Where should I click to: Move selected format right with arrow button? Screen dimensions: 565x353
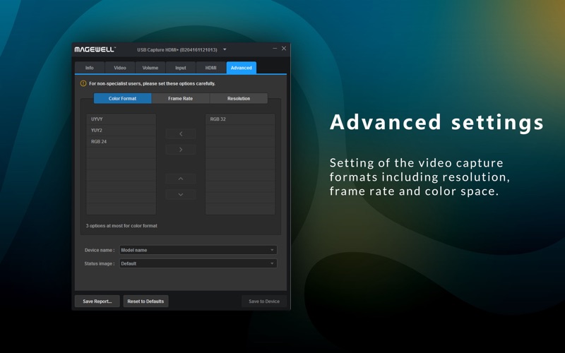(181, 150)
